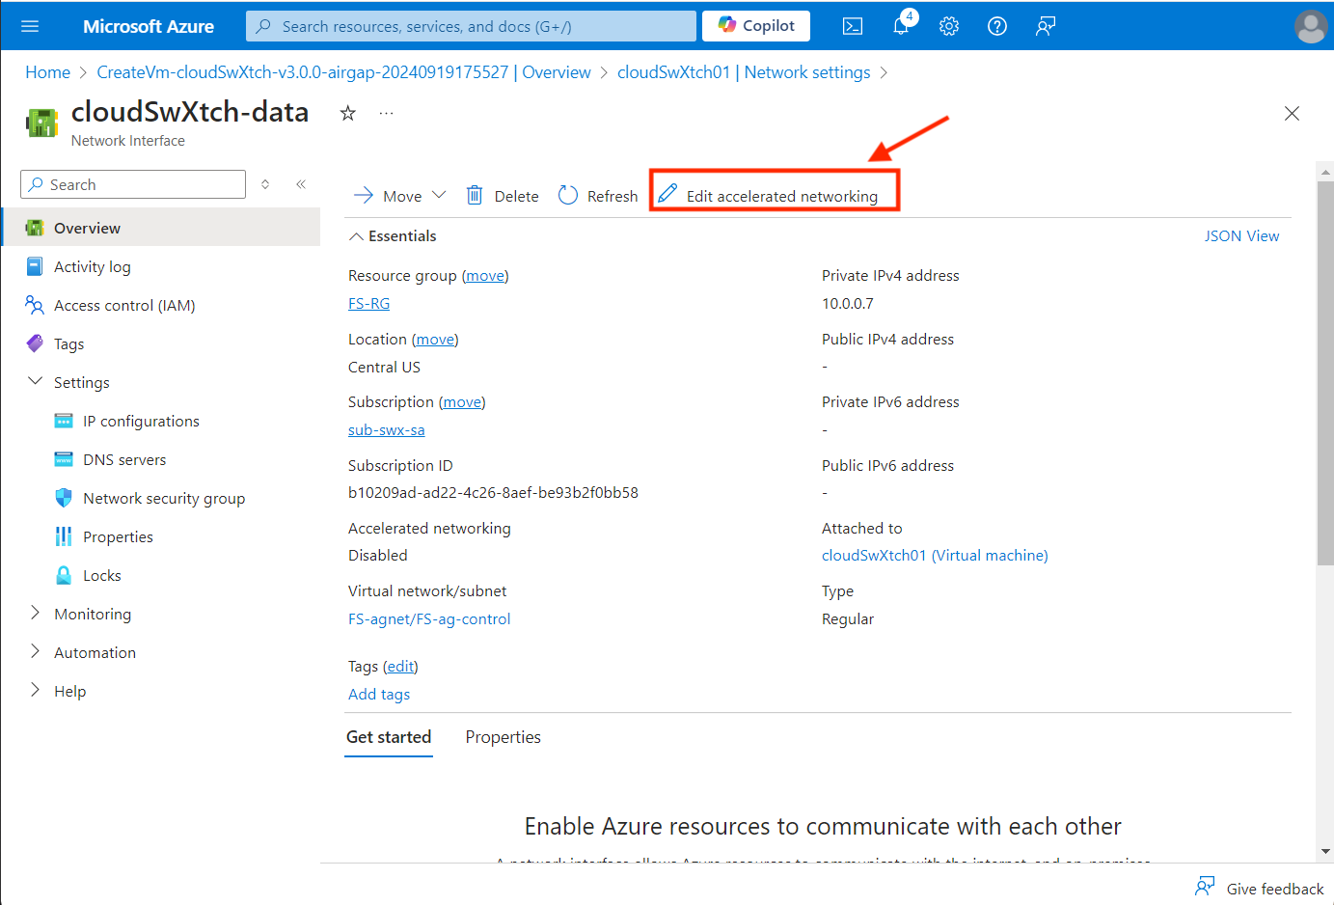Toggle the favorite star for cloudSwXtch-data
1334x905 pixels.
[x=347, y=113]
